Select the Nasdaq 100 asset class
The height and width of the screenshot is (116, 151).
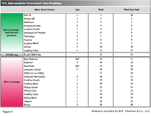[29, 19]
